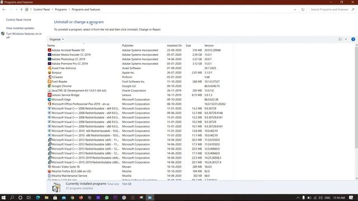358x201 pixels.
Task: Open Control Panel Home link
Action: [x=18, y=20]
